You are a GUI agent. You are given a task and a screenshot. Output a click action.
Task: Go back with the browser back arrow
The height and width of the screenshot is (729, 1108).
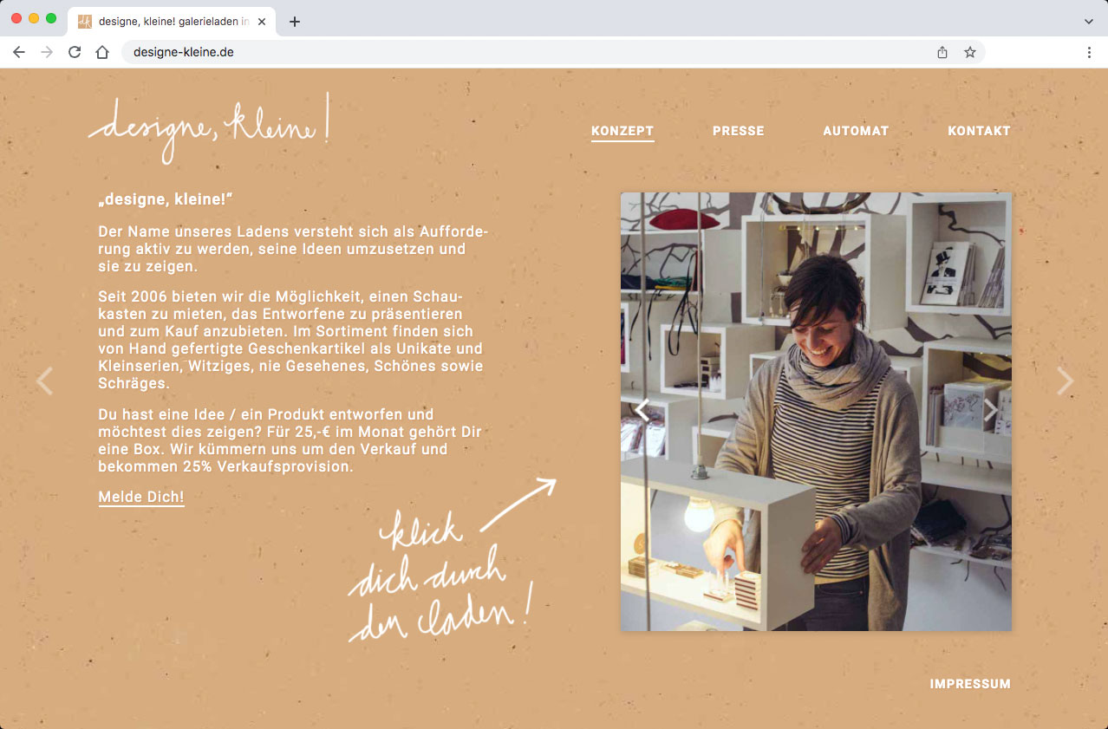[19, 52]
